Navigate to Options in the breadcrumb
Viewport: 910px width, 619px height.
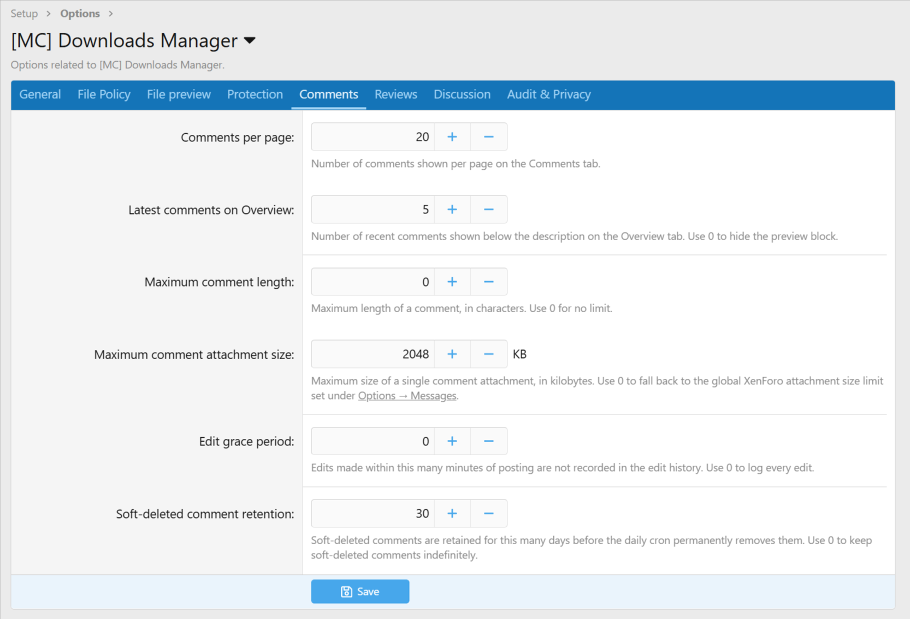pyautogui.click(x=80, y=14)
